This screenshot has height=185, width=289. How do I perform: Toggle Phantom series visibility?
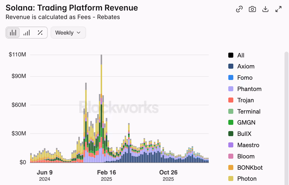[x=245, y=89]
